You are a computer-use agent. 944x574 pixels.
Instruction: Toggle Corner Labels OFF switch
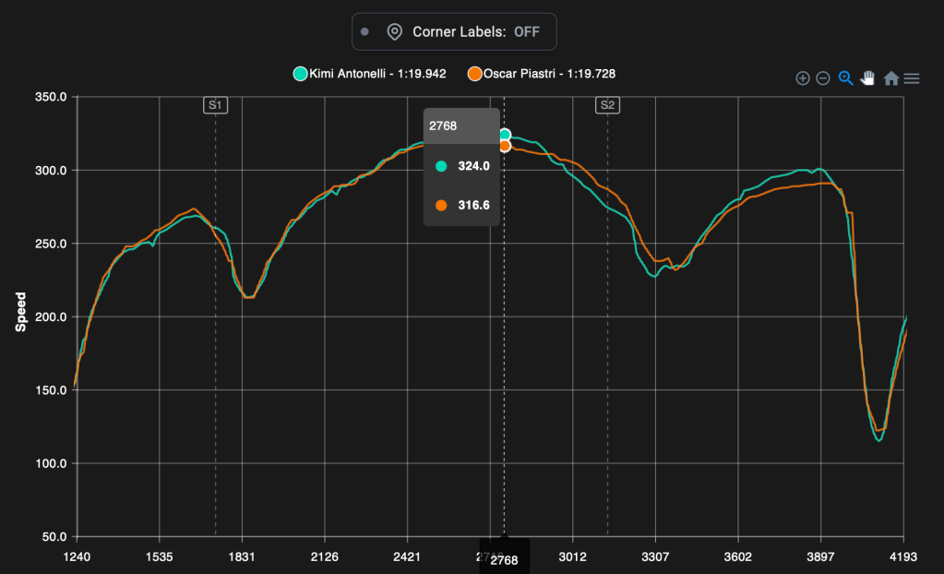click(x=454, y=31)
